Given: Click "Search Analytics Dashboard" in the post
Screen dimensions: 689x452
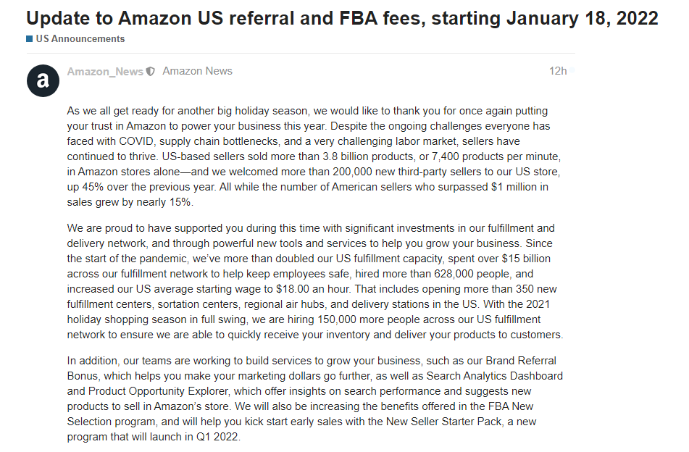Looking at the screenshot, I should click(494, 375).
